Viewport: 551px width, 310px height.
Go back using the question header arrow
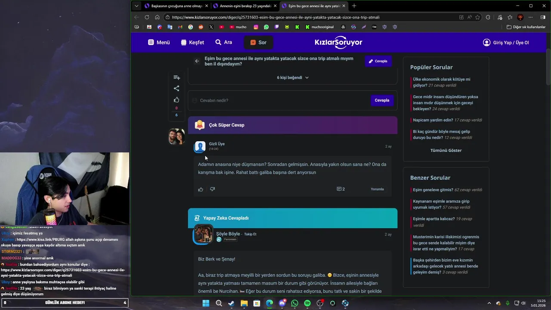pos(197,61)
